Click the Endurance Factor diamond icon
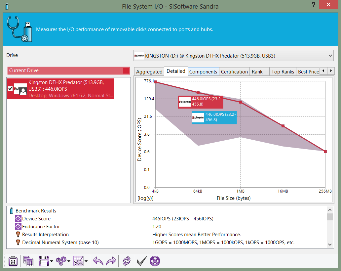 pos(18,226)
